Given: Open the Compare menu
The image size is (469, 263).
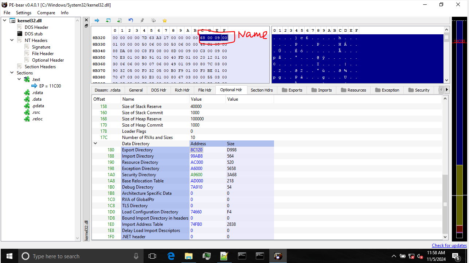Looking at the screenshot, I should tap(46, 13).
